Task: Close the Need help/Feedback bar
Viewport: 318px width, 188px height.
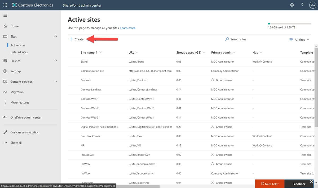Action: coord(312,181)
